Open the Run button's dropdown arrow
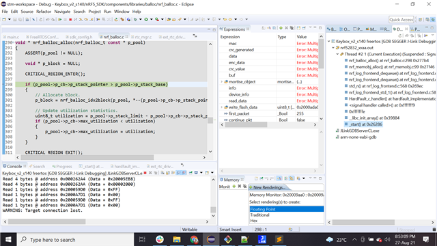The width and height of the screenshot is (437, 246). point(152,20)
